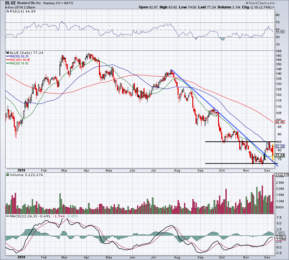Click the 9-Dec-2019 2:29pm timestamp
Image resolution: width=289 pixels, height=260 pixels.
click(x=20, y=7)
